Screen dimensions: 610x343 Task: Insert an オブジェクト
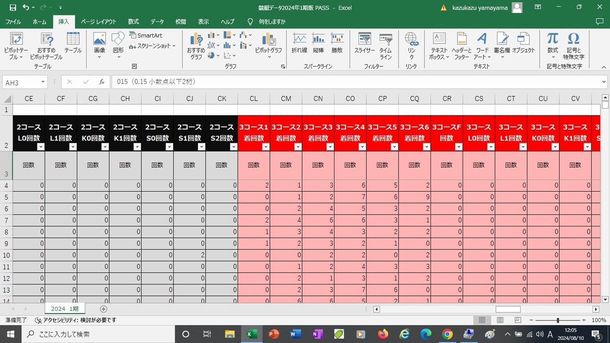(x=523, y=43)
